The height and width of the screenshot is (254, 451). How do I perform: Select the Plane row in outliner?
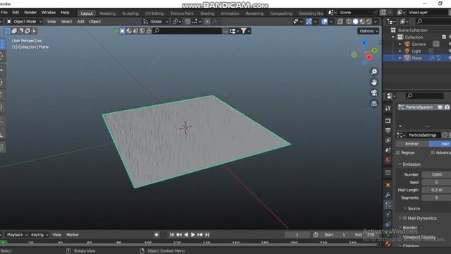click(x=416, y=58)
